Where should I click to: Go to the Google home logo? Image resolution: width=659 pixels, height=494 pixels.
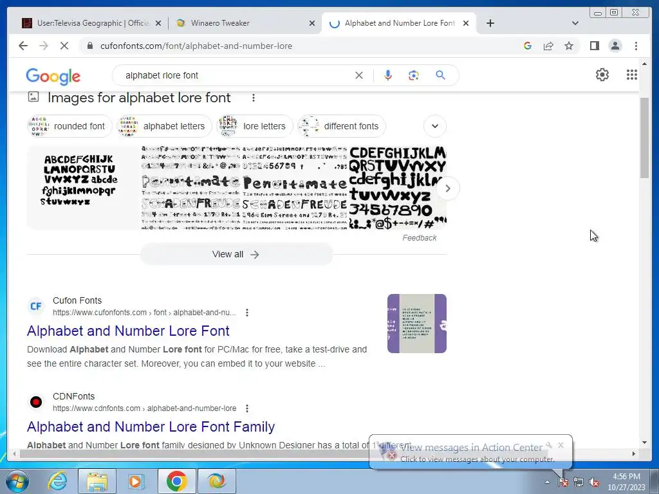point(53,76)
